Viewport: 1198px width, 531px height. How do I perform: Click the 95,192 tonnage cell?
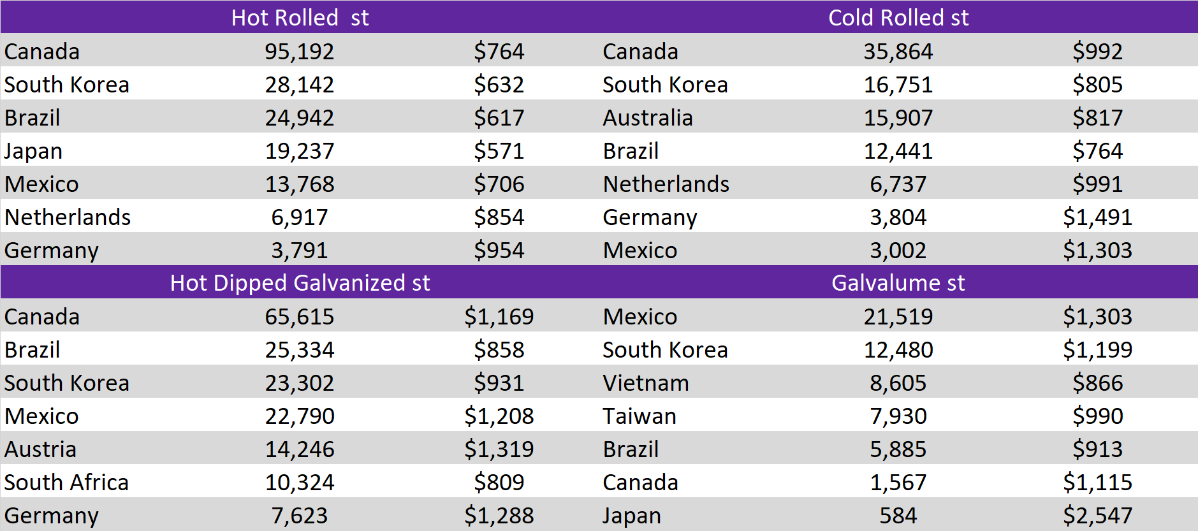300,51
